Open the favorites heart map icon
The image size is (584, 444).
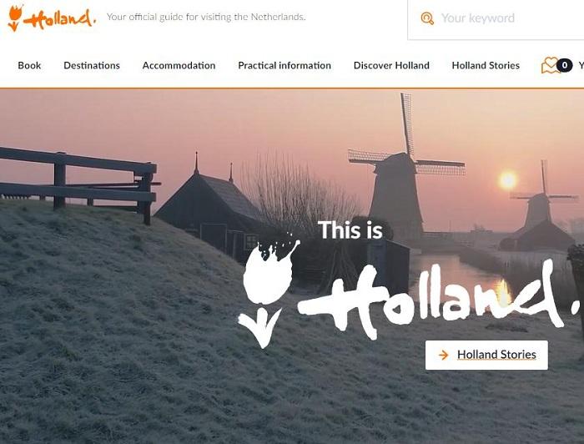551,66
